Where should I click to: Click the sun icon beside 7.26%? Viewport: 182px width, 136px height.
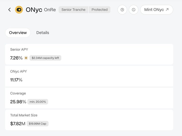click(x=26, y=58)
